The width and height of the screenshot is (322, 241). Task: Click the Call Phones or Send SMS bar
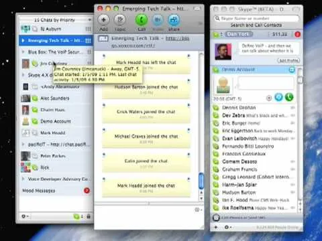tap(256, 218)
